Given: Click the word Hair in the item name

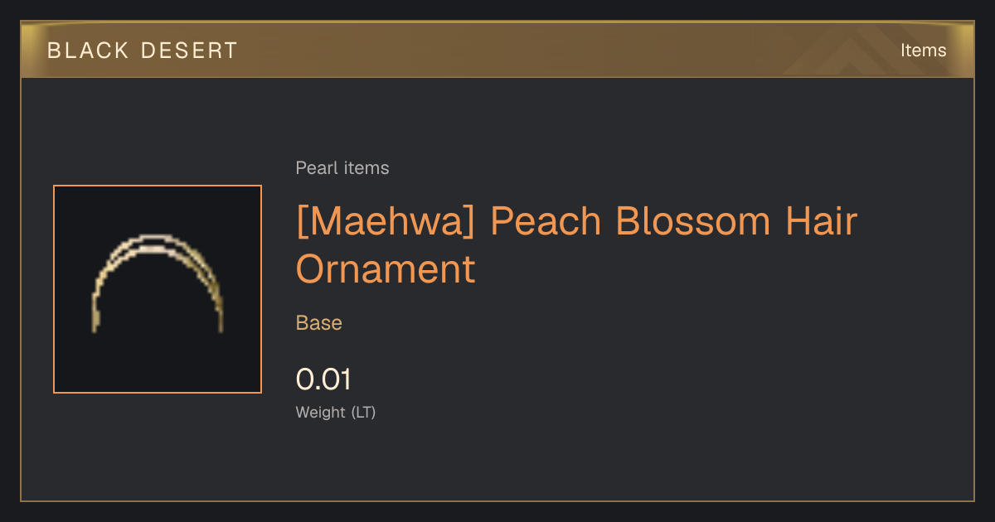Looking at the screenshot, I should (821, 222).
